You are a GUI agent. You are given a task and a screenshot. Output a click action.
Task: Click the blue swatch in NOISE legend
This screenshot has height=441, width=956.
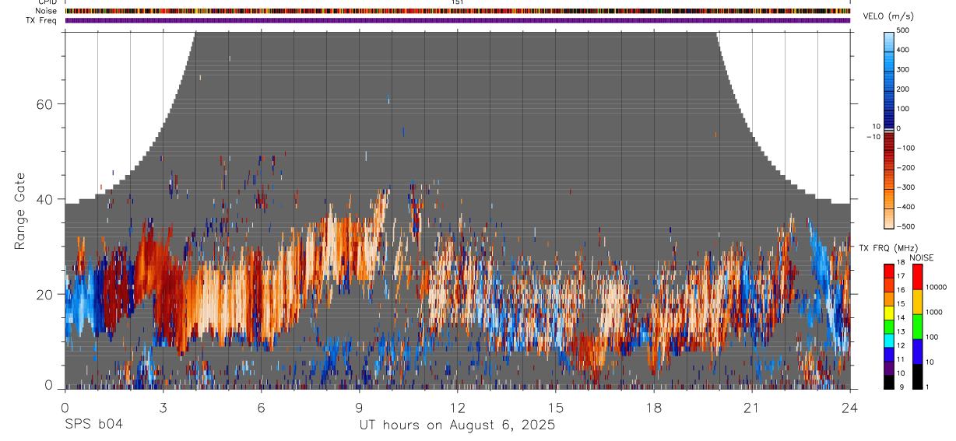916,352
